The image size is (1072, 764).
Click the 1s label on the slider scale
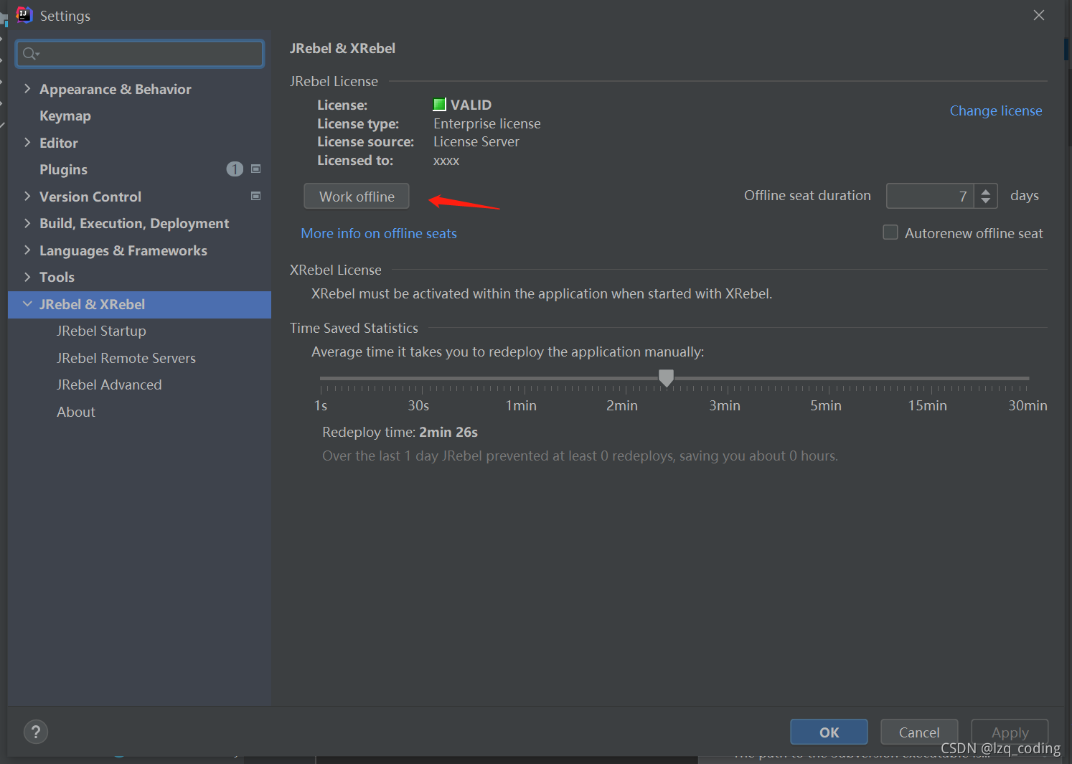[x=321, y=405]
